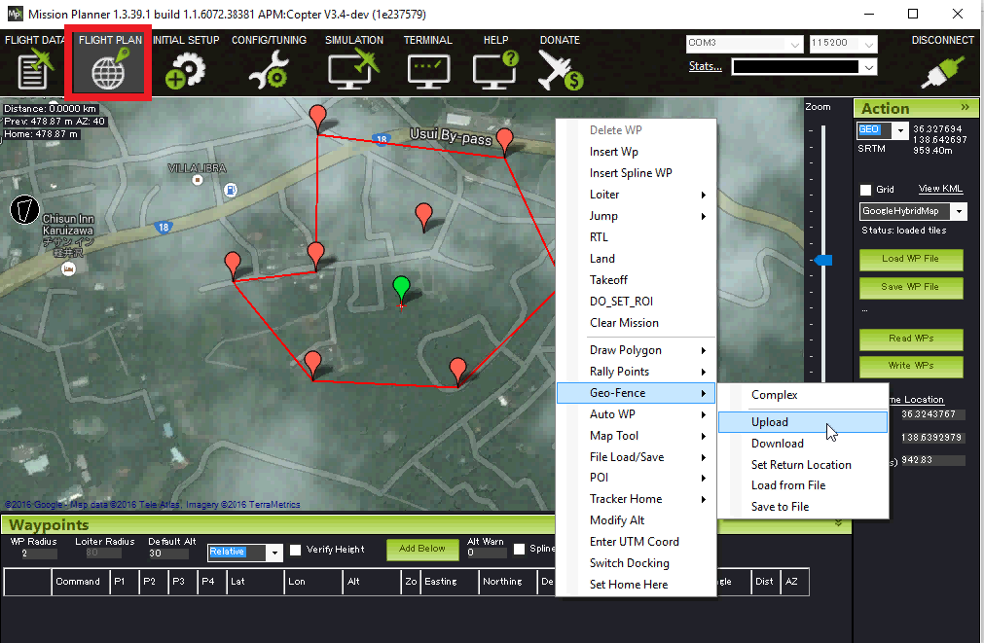Toggle the Verify Height checkbox
This screenshot has width=984, height=643.
296,550
